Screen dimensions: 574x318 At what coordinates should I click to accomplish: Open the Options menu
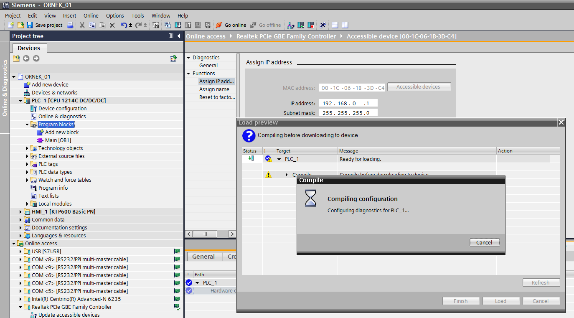115,15
